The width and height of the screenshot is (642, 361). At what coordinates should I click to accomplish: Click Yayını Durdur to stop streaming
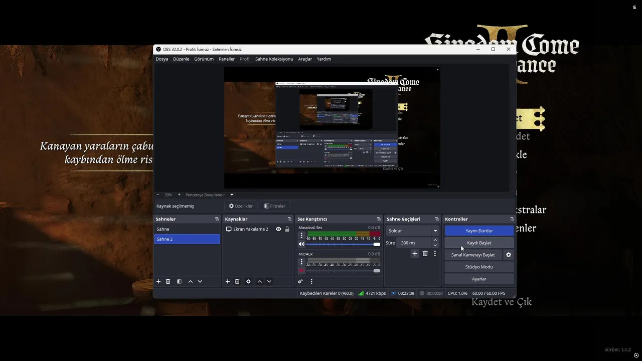(479, 231)
